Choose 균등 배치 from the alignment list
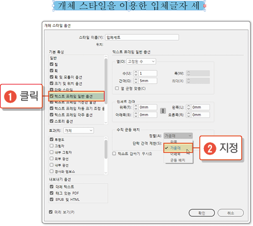 178,160
